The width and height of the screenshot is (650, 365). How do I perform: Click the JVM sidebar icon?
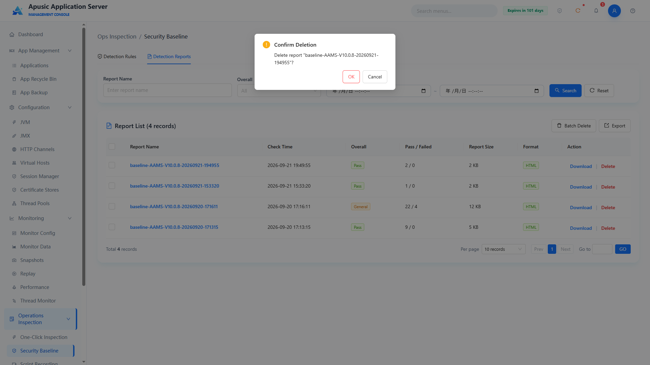click(x=14, y=122)
